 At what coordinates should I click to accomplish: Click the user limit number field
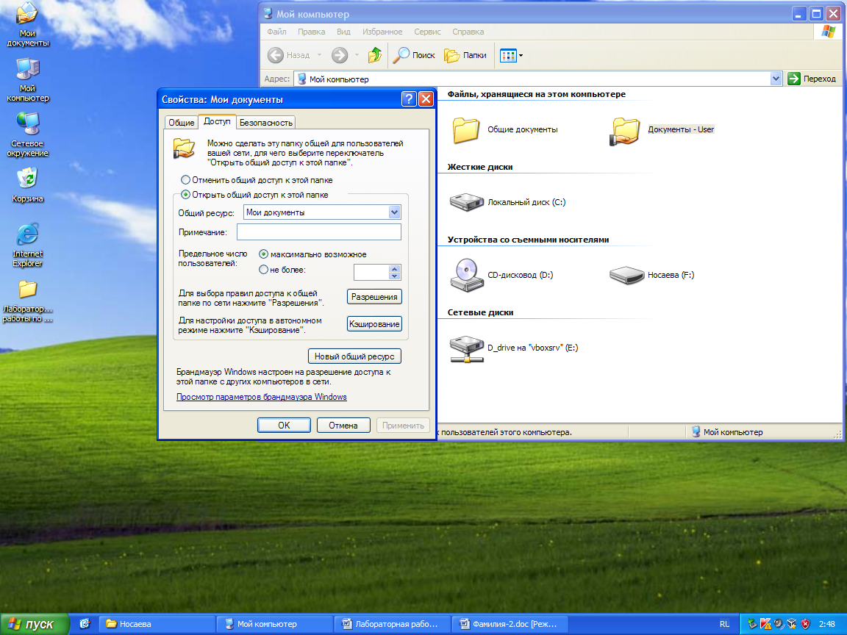click(x=371, y=272)
